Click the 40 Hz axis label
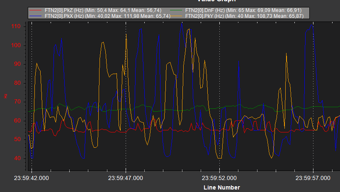Screen dimensions: 340x192 tap(17, 158)
